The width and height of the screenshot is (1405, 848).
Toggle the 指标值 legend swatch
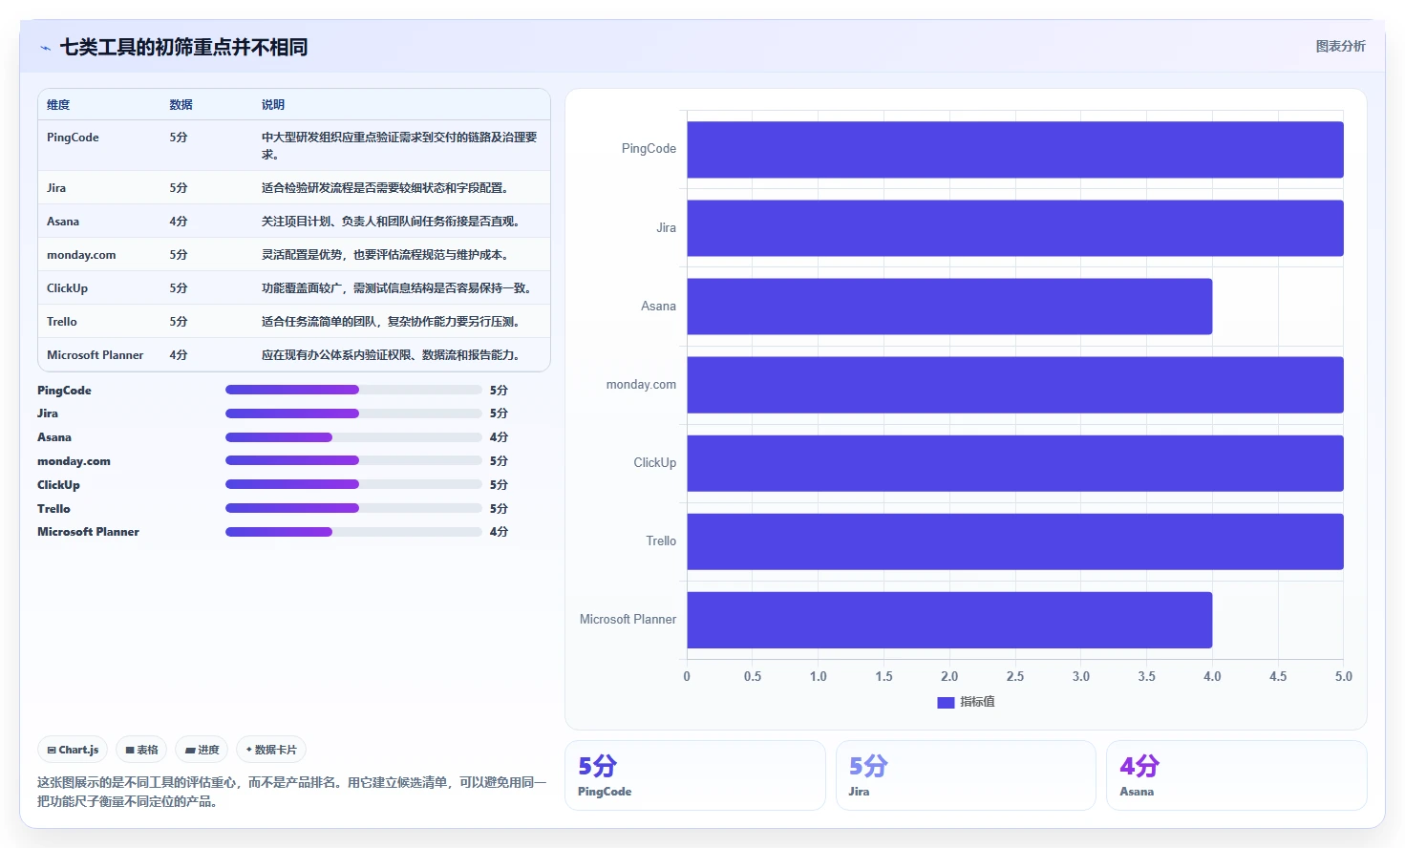click(946, 702)
